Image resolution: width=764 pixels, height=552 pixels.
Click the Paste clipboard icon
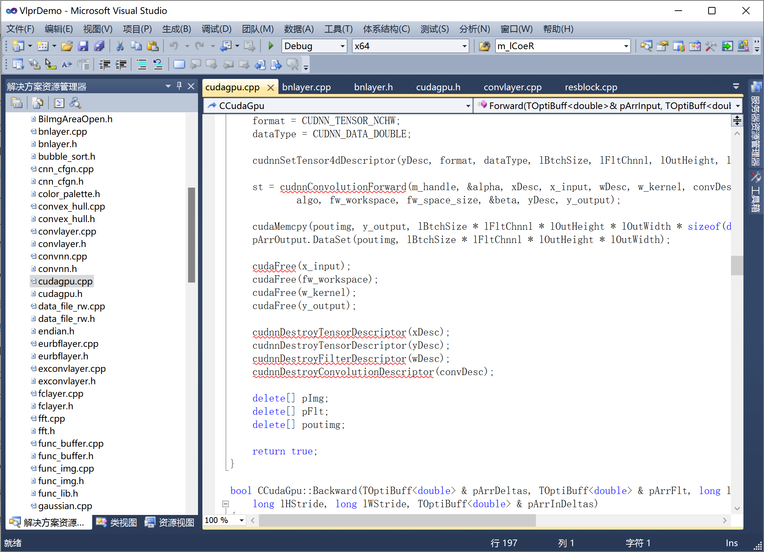coord(152,46)
